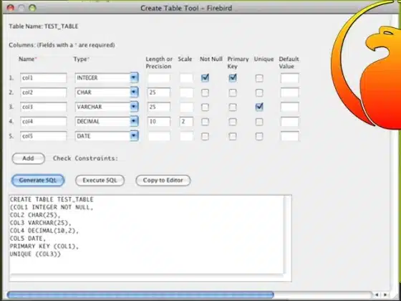Click 'UNIQUE (COL3))' SQL line
The height and width of the screenshot is (301, 401).
[x=35, y=254]
